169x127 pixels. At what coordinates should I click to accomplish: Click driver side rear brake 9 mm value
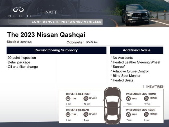coord(86,120)
